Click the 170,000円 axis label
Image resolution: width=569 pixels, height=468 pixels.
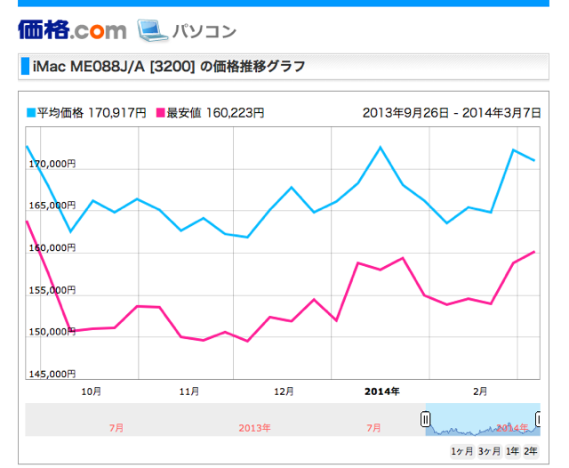[52, 164]
